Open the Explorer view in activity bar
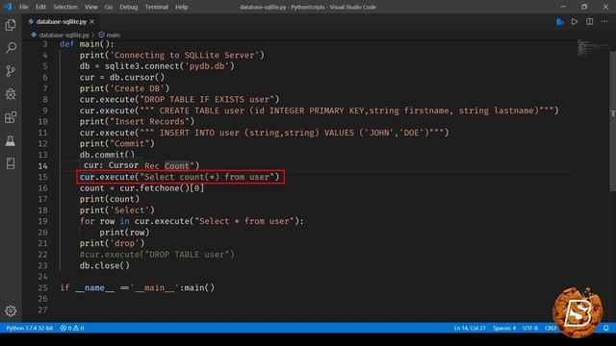This screenshot has height=346, width=616. (x=11, y=25)
